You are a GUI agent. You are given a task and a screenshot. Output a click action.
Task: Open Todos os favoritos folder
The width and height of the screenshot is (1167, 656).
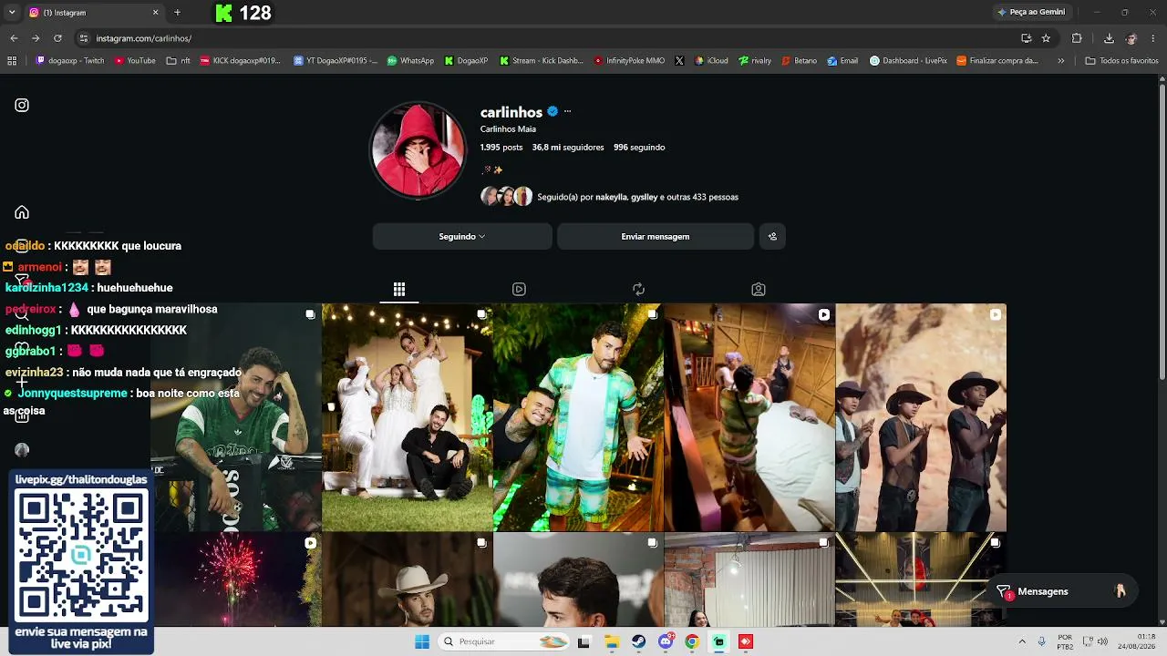pos(1121,61)
